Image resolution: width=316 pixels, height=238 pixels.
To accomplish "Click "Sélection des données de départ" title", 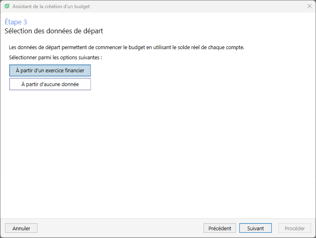I will tap(54, 31).
